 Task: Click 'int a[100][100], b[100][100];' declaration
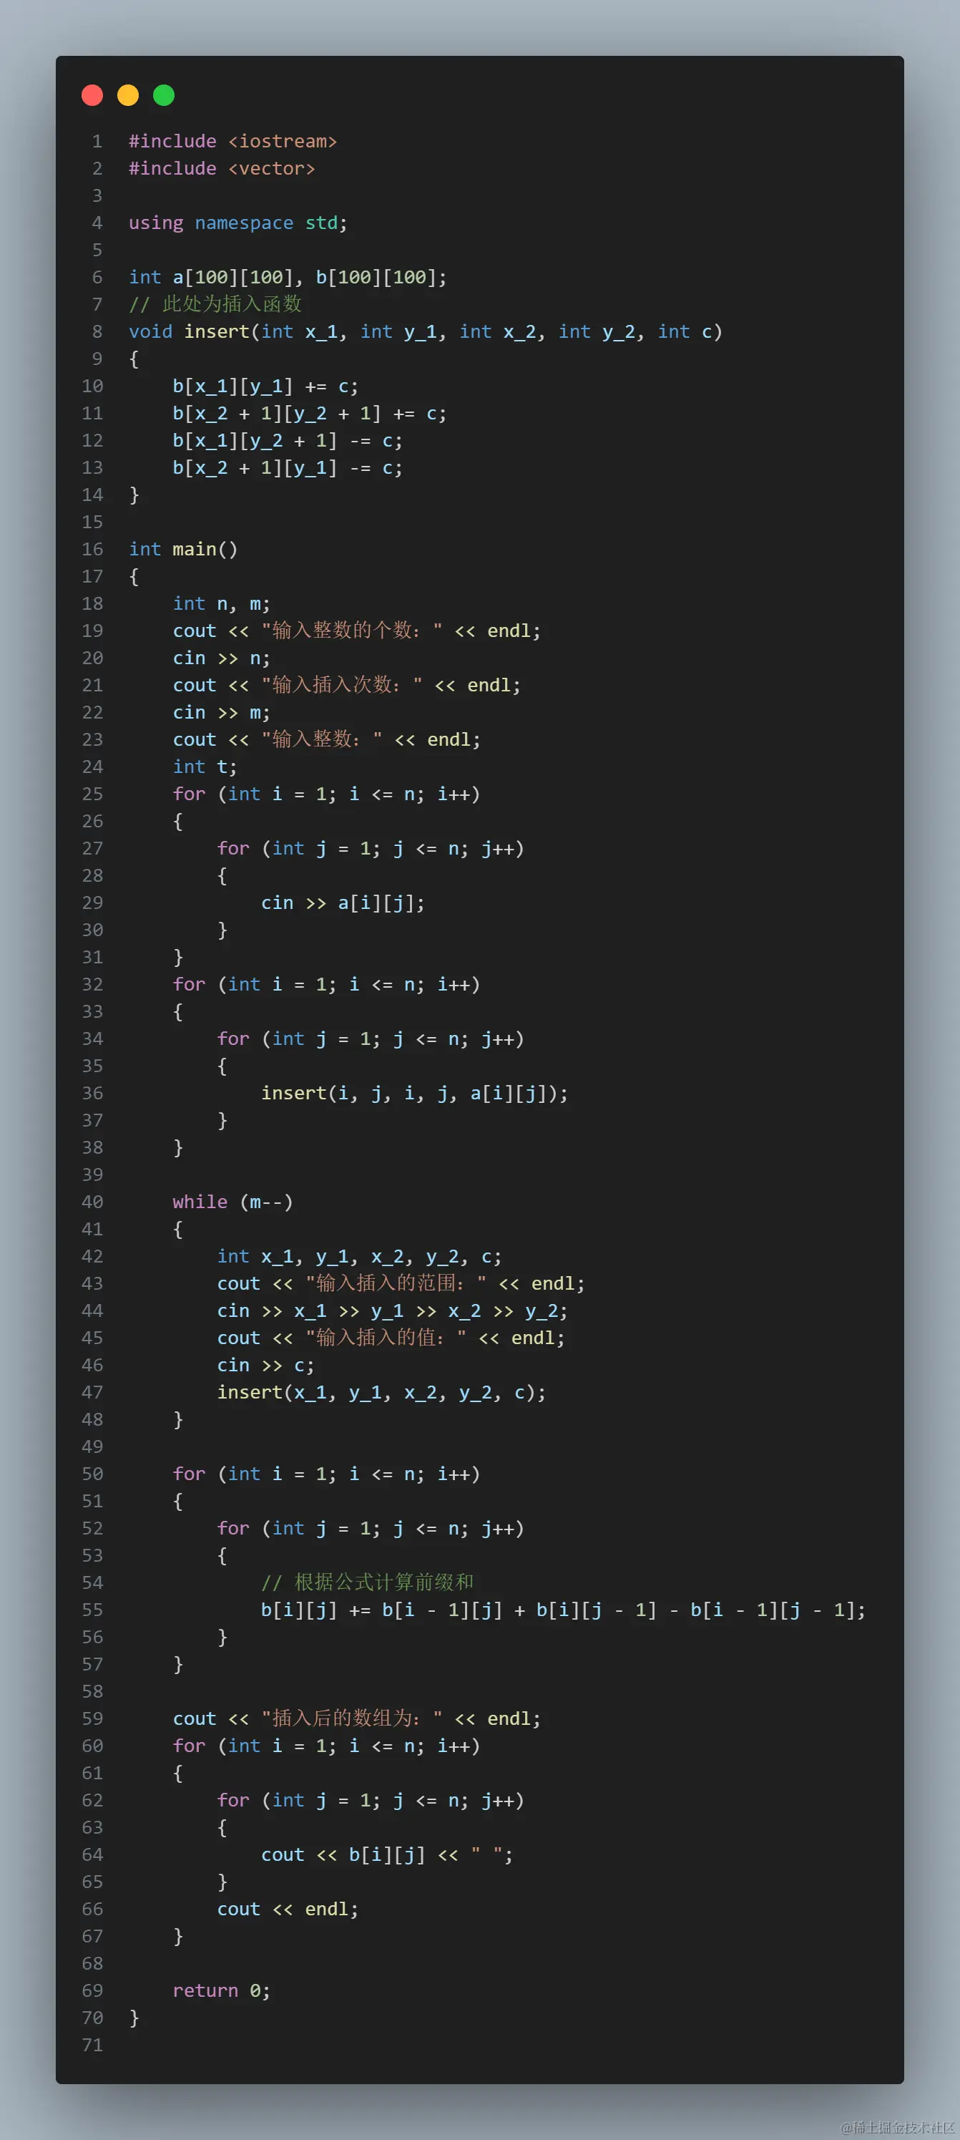pos(288,278)
